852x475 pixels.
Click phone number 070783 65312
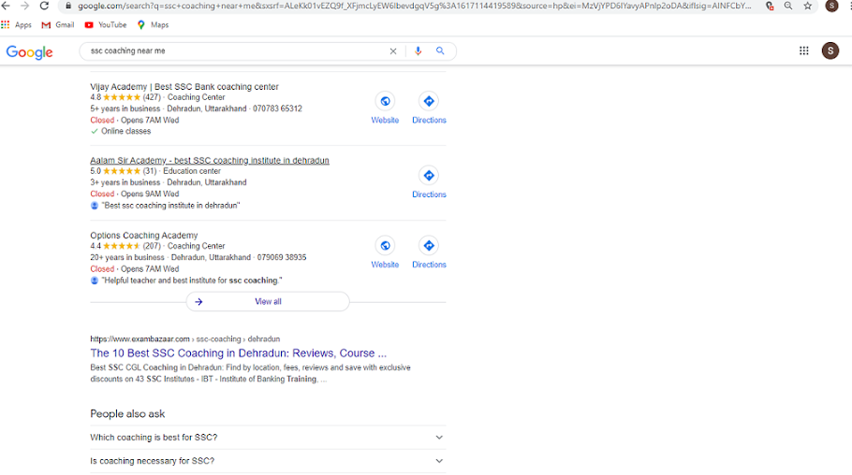coord(277,108)
